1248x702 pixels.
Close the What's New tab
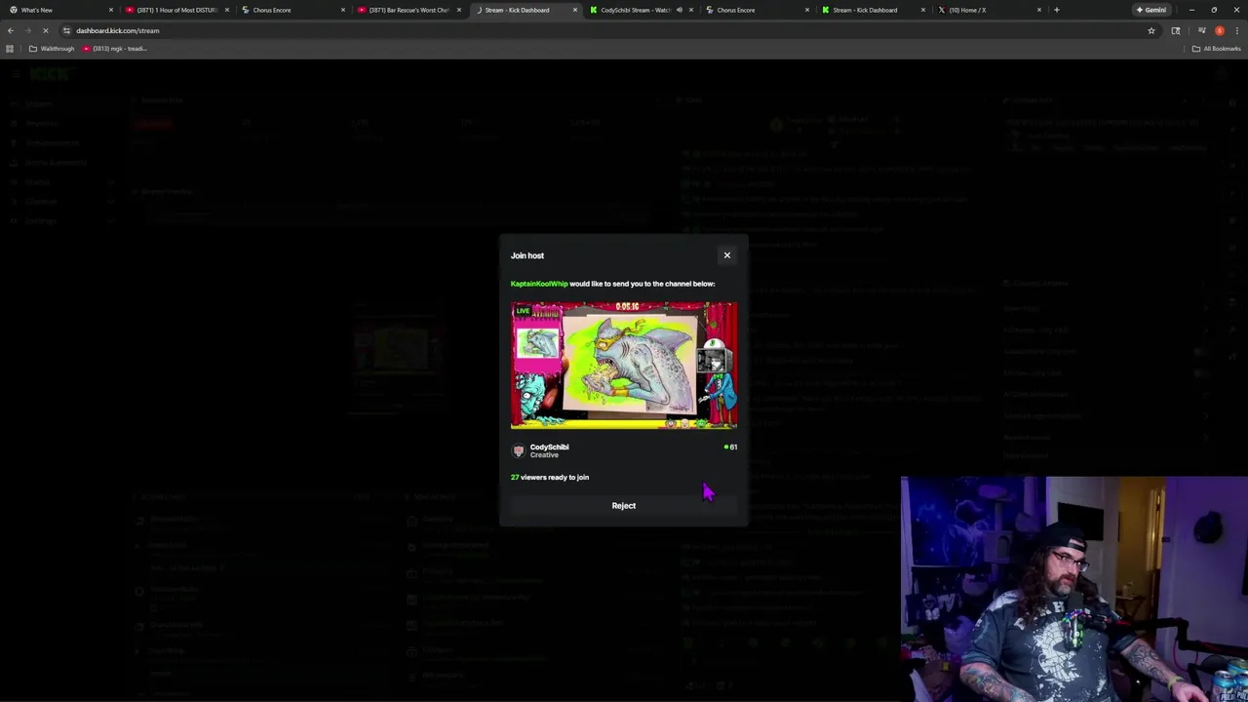[x=110, y=10]
